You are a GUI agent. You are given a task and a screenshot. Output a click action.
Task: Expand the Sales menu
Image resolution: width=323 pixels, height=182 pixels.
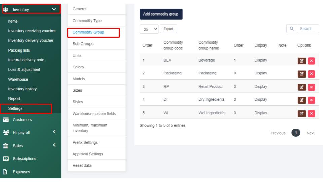(x=54, y=146)
